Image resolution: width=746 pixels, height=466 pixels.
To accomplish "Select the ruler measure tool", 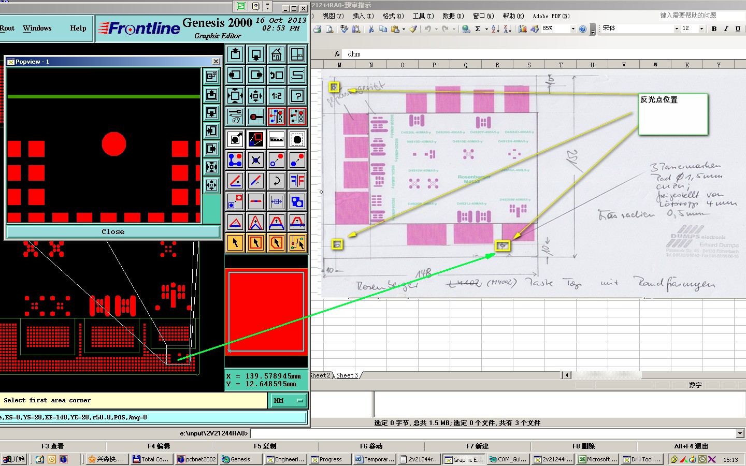I will tap(277, 139).
